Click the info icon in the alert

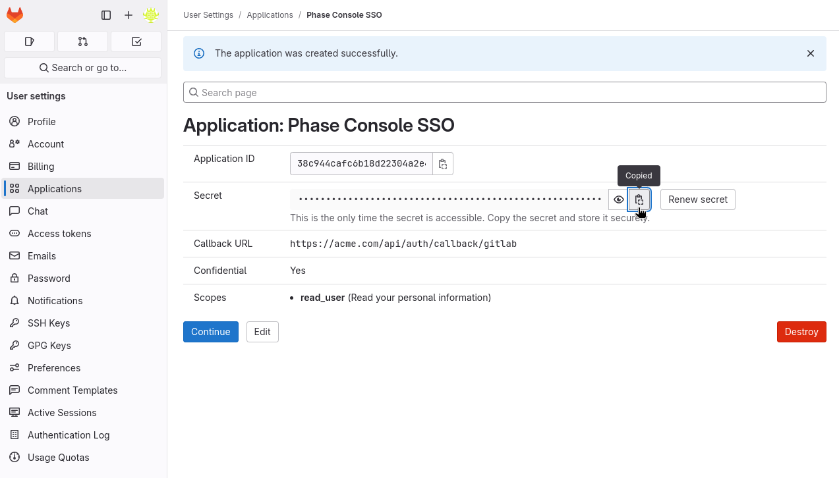(x=199, y=53)
